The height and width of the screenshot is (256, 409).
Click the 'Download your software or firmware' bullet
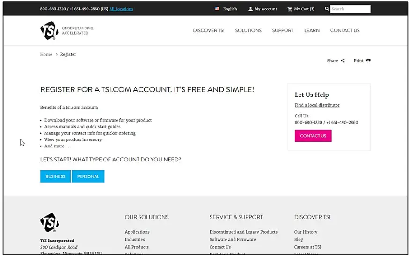(98, 120)
